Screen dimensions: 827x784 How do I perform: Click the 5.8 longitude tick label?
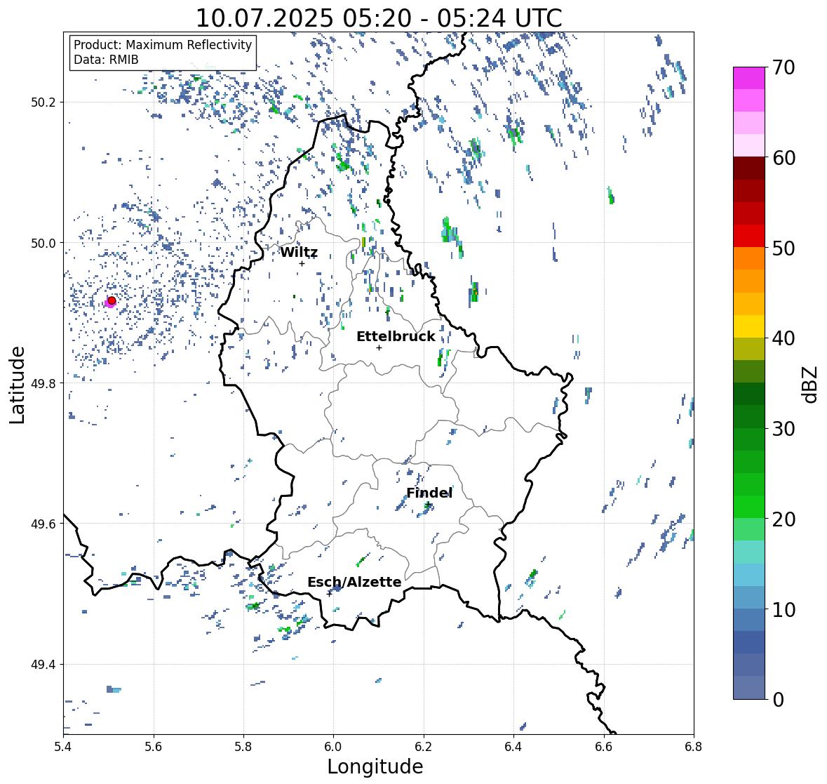coord(243,747)
